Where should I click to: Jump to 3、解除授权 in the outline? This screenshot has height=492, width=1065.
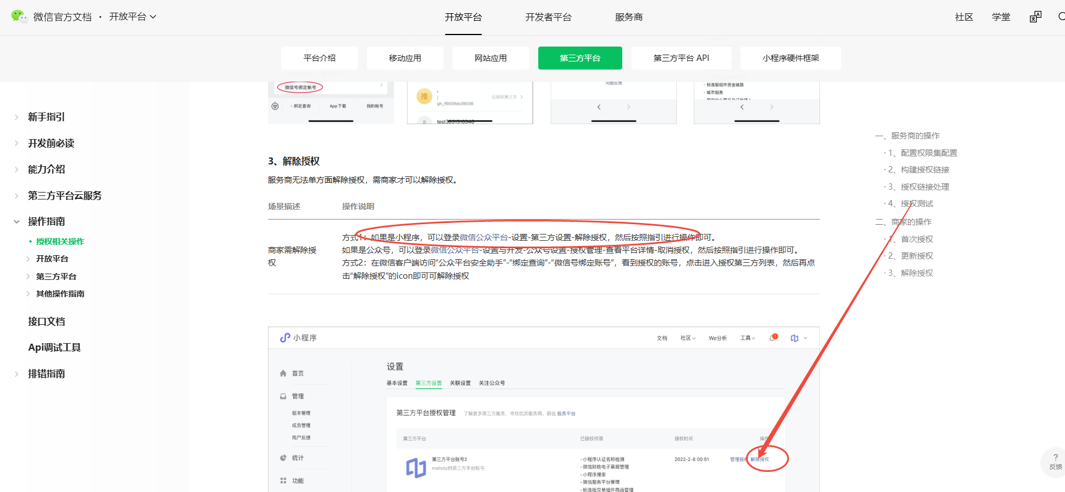(x=911, y=273)
